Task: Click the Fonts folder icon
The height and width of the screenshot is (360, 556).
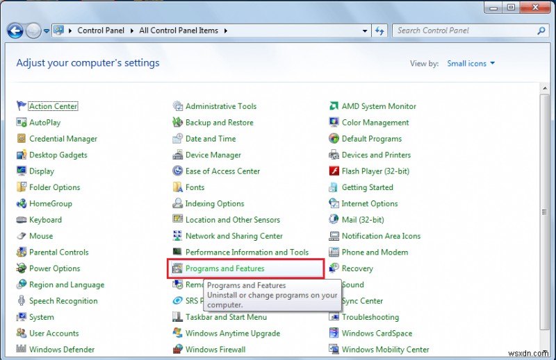Action: coord(178,187)
